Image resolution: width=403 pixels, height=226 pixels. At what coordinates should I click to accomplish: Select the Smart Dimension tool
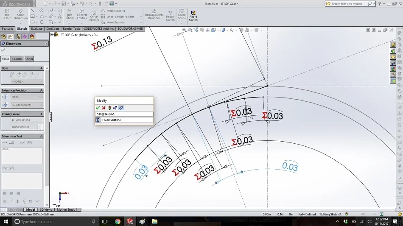click(20, 14)
